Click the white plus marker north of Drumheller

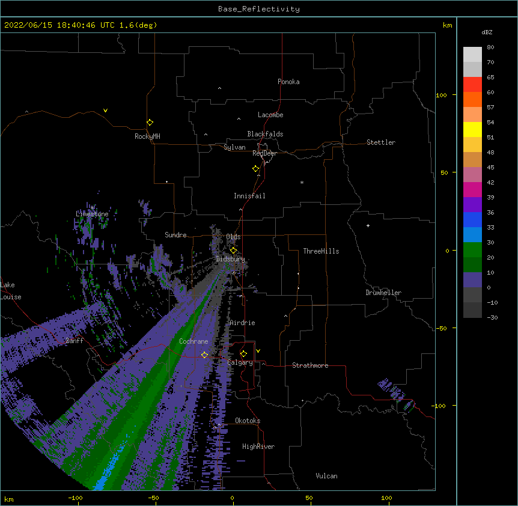tap(368, 225)
